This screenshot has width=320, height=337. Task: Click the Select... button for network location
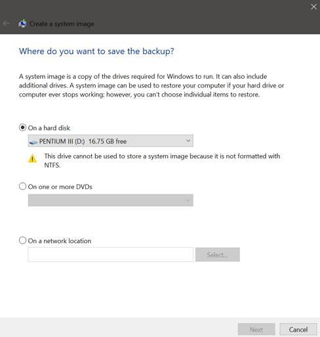[218, 255]
